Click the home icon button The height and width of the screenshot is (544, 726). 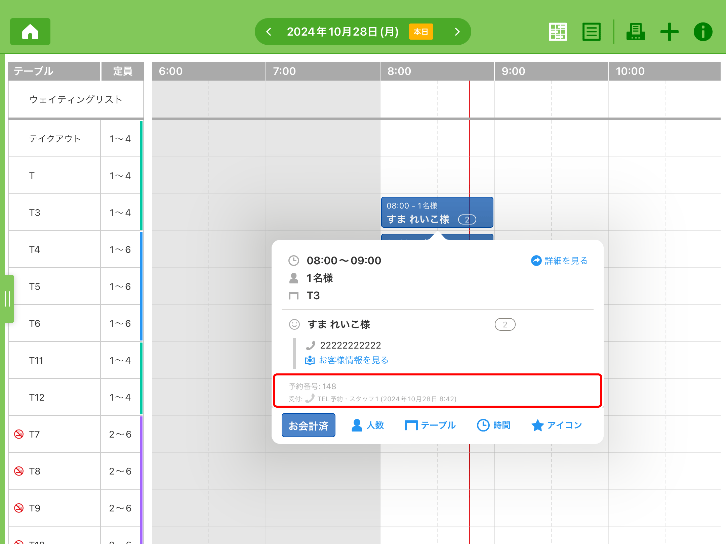(30, 32)
